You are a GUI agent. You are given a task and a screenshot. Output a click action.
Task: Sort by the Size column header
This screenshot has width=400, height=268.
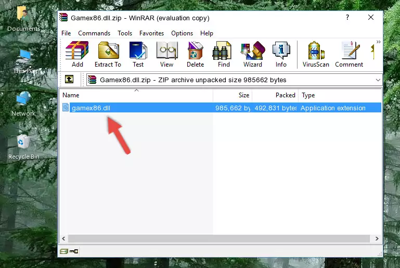click(x=233, y=95)
